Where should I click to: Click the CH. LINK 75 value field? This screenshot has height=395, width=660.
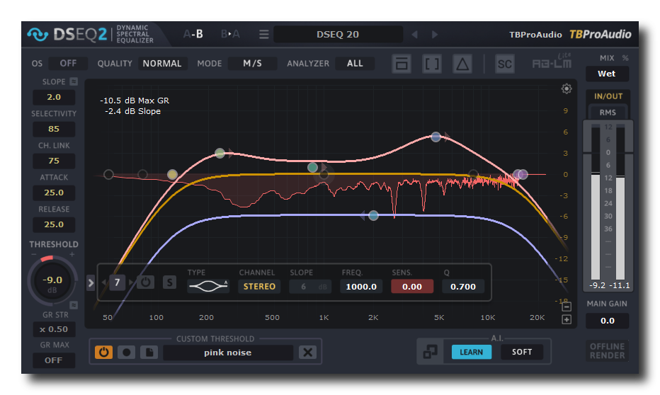54,161
